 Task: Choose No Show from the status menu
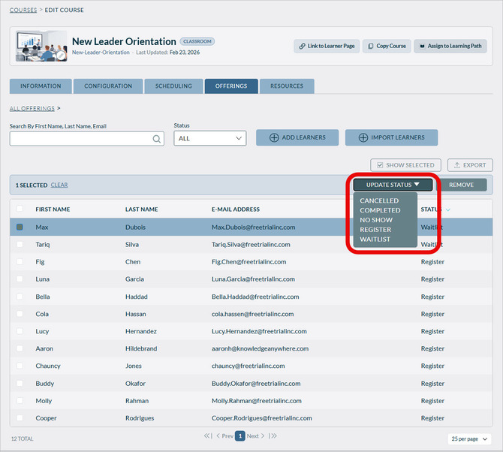point(376,220)
